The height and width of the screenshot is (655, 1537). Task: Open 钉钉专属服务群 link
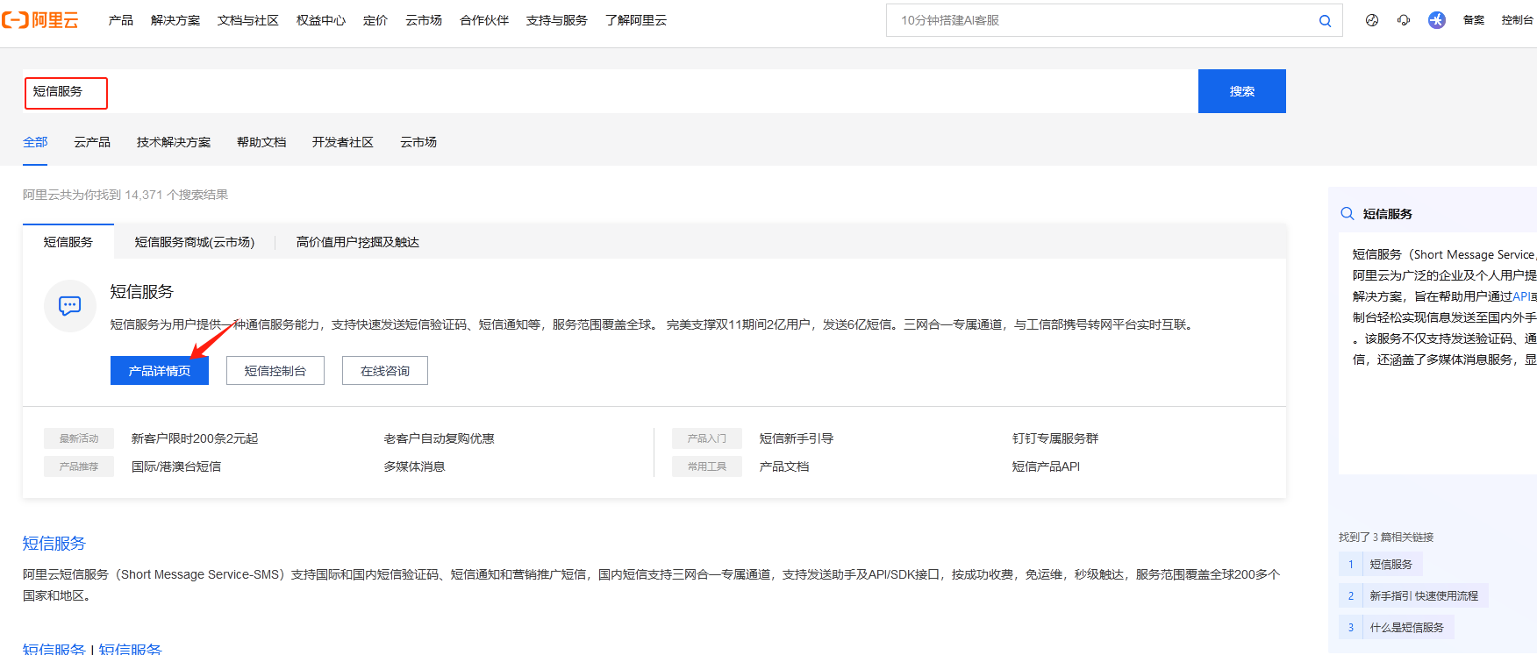click(1055, 438)
